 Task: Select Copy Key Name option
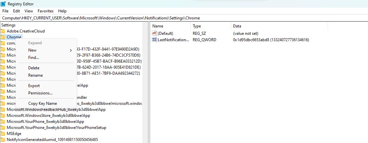pos(42,103)
